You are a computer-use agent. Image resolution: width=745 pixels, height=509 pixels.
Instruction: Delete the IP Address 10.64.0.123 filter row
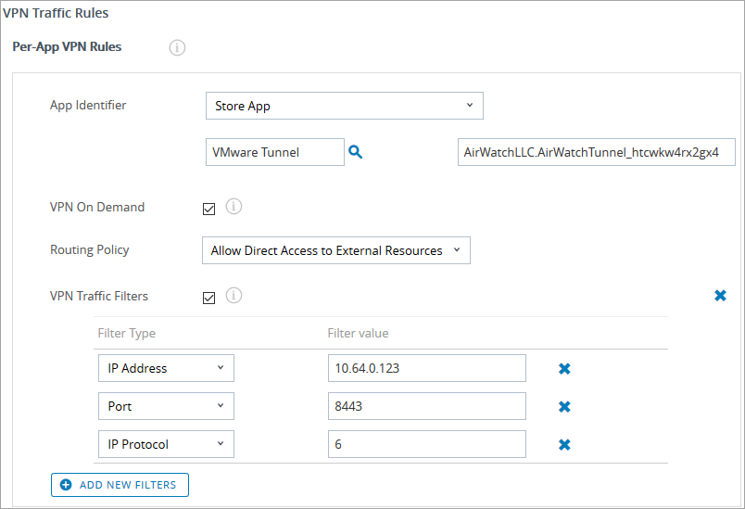pyautogui.click(x=564, y=368)
